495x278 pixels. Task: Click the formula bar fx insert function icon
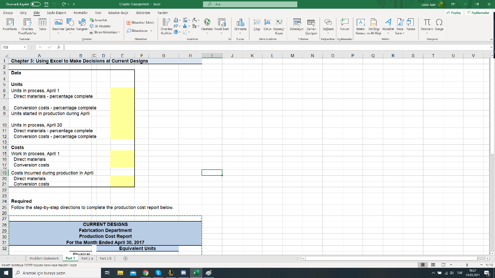point(58,47)
